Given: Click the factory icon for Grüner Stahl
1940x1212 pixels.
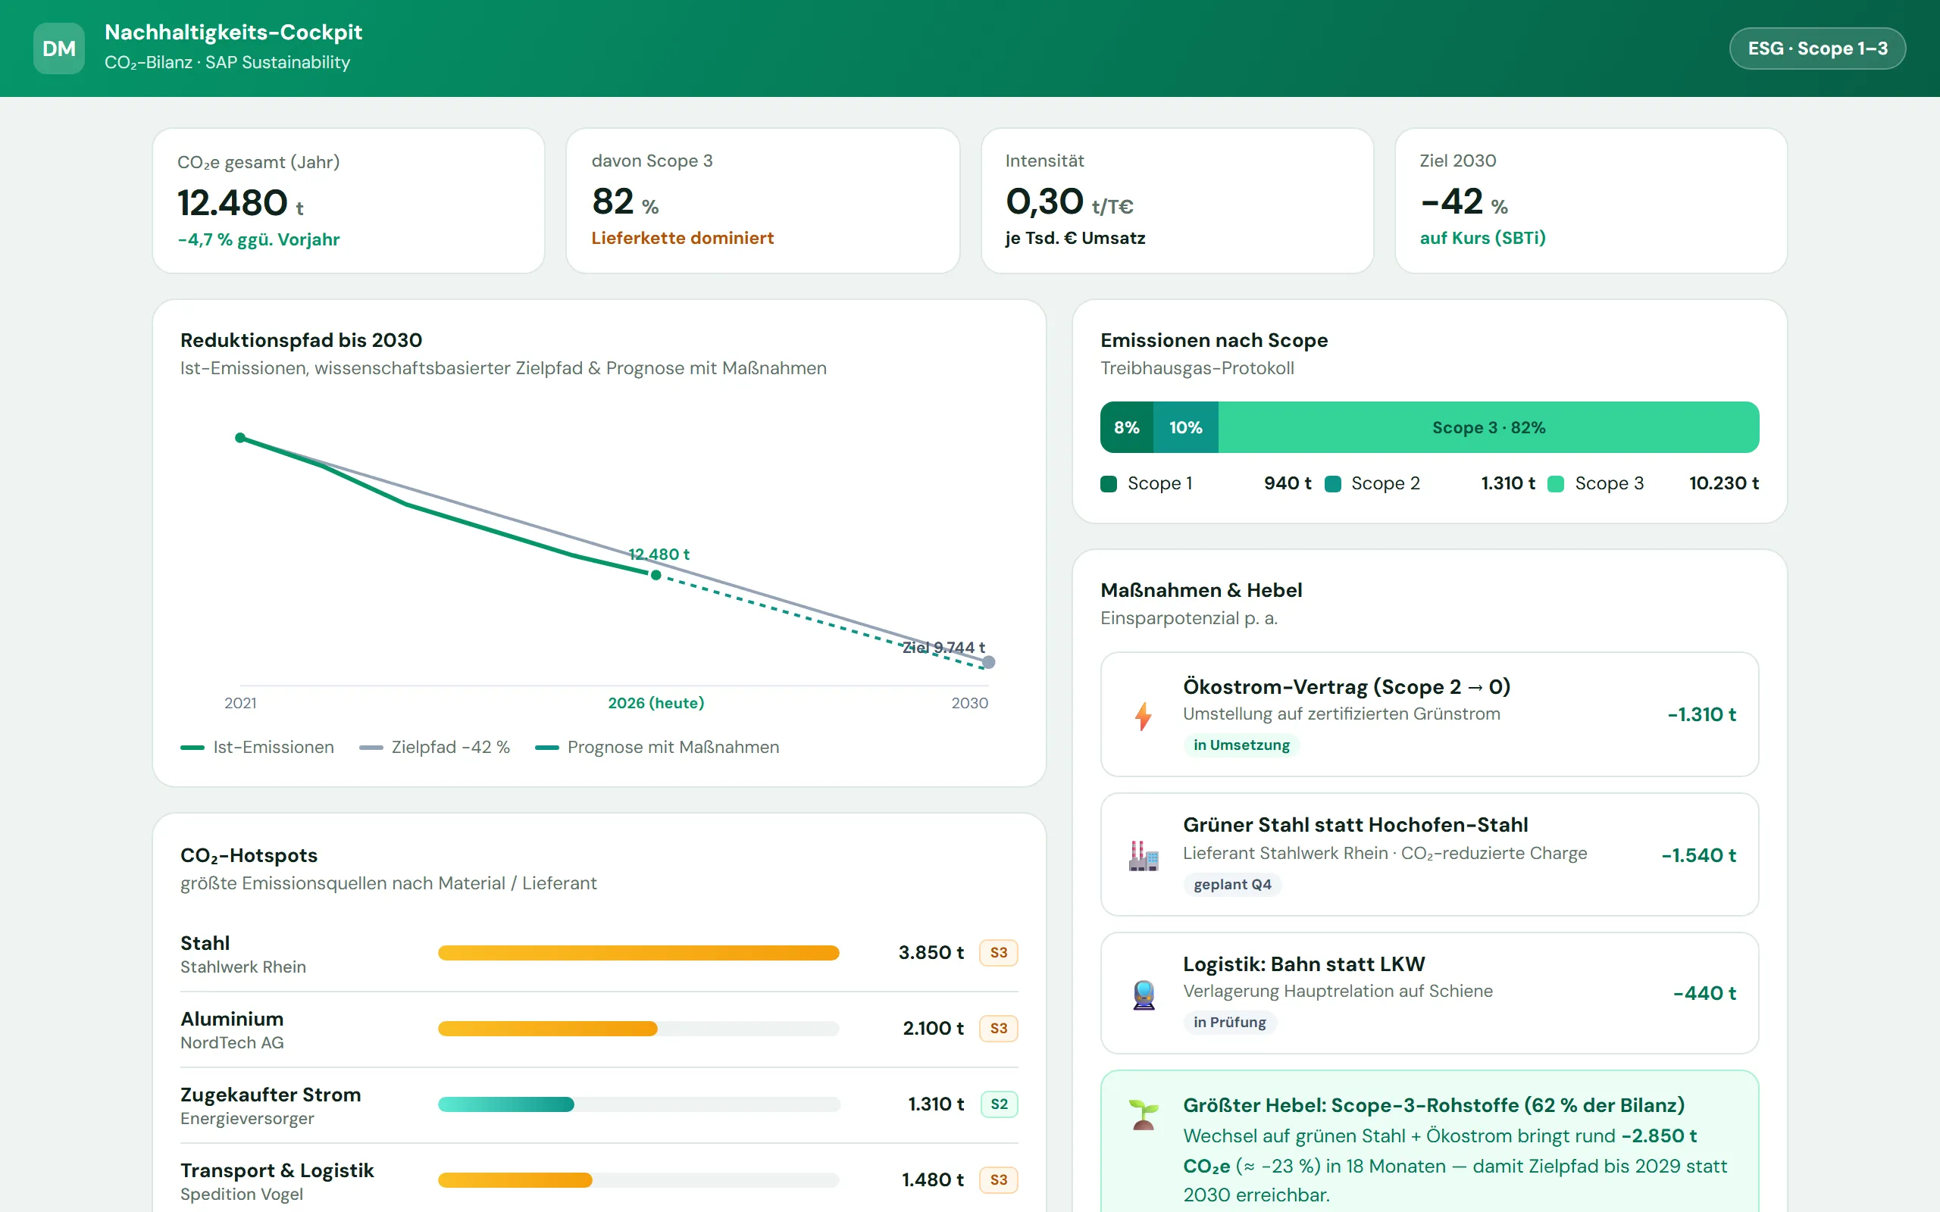Looking at the screenshot, I should tap(1143, 855).
